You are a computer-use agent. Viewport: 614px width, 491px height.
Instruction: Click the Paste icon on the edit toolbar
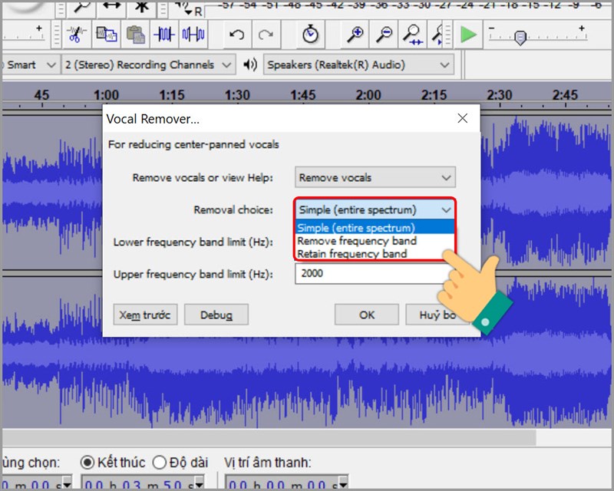click(x=137, y=35)
